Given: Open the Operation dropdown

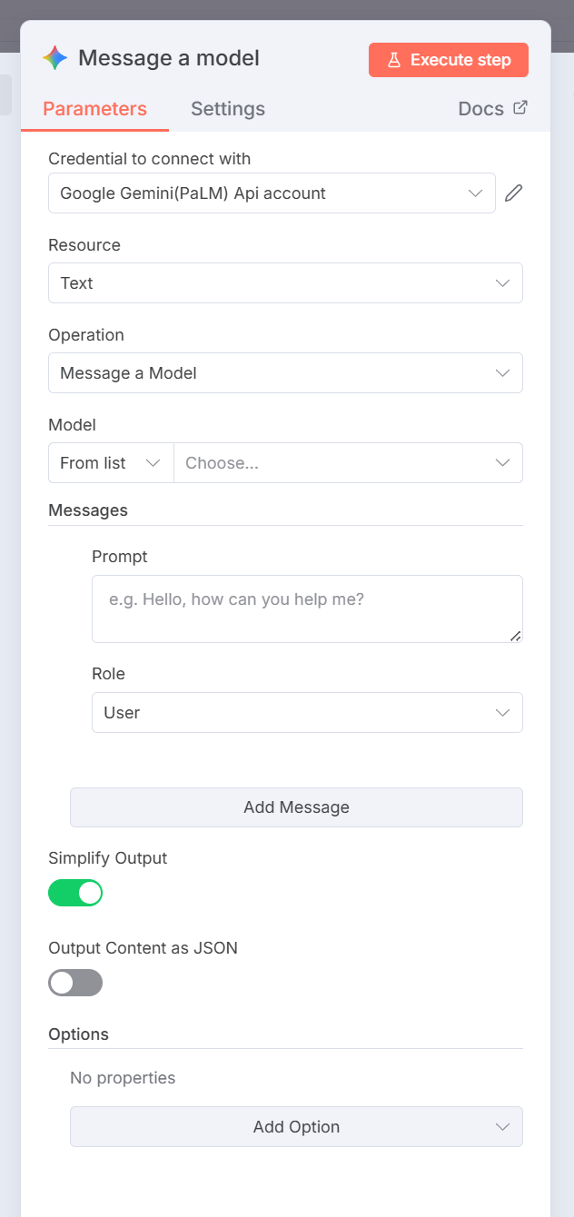Looking at the screenshot, I should click(285, 372).
